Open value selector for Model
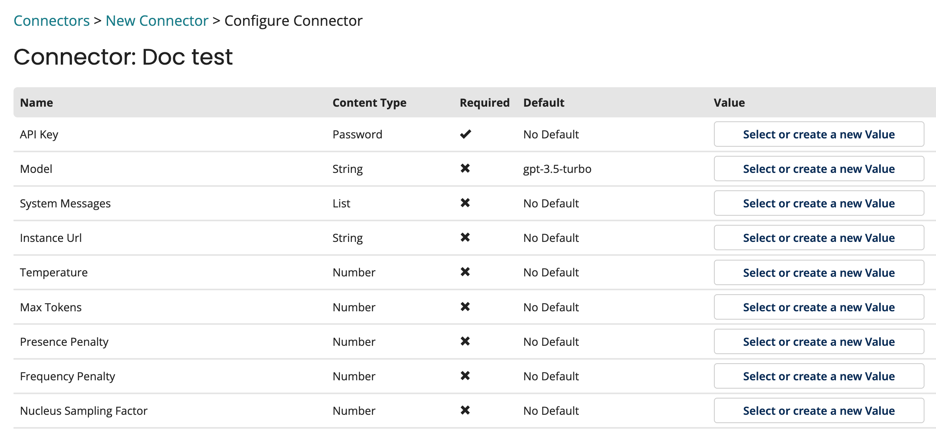 819,169
